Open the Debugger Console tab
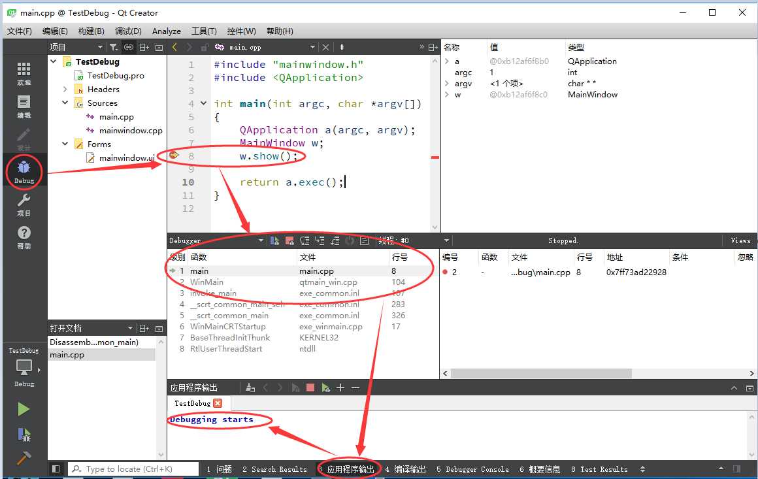This screenshot has height=479, width=758. click(472, 469)
